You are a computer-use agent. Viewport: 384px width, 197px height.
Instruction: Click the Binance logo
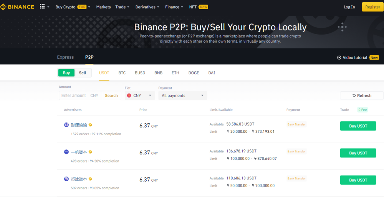pyautogui.click(x=17, y=7)
